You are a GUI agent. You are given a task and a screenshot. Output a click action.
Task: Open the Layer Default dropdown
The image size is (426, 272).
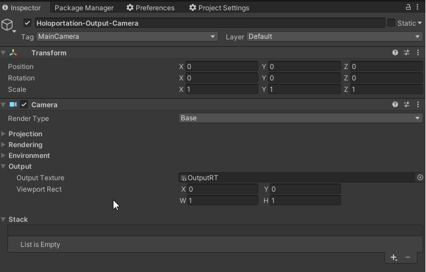coord(334,36)
